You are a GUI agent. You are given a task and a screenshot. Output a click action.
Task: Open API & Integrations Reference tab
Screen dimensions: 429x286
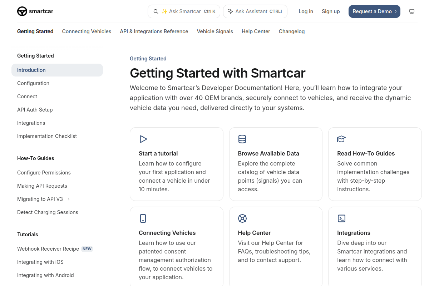coord(154,31)
